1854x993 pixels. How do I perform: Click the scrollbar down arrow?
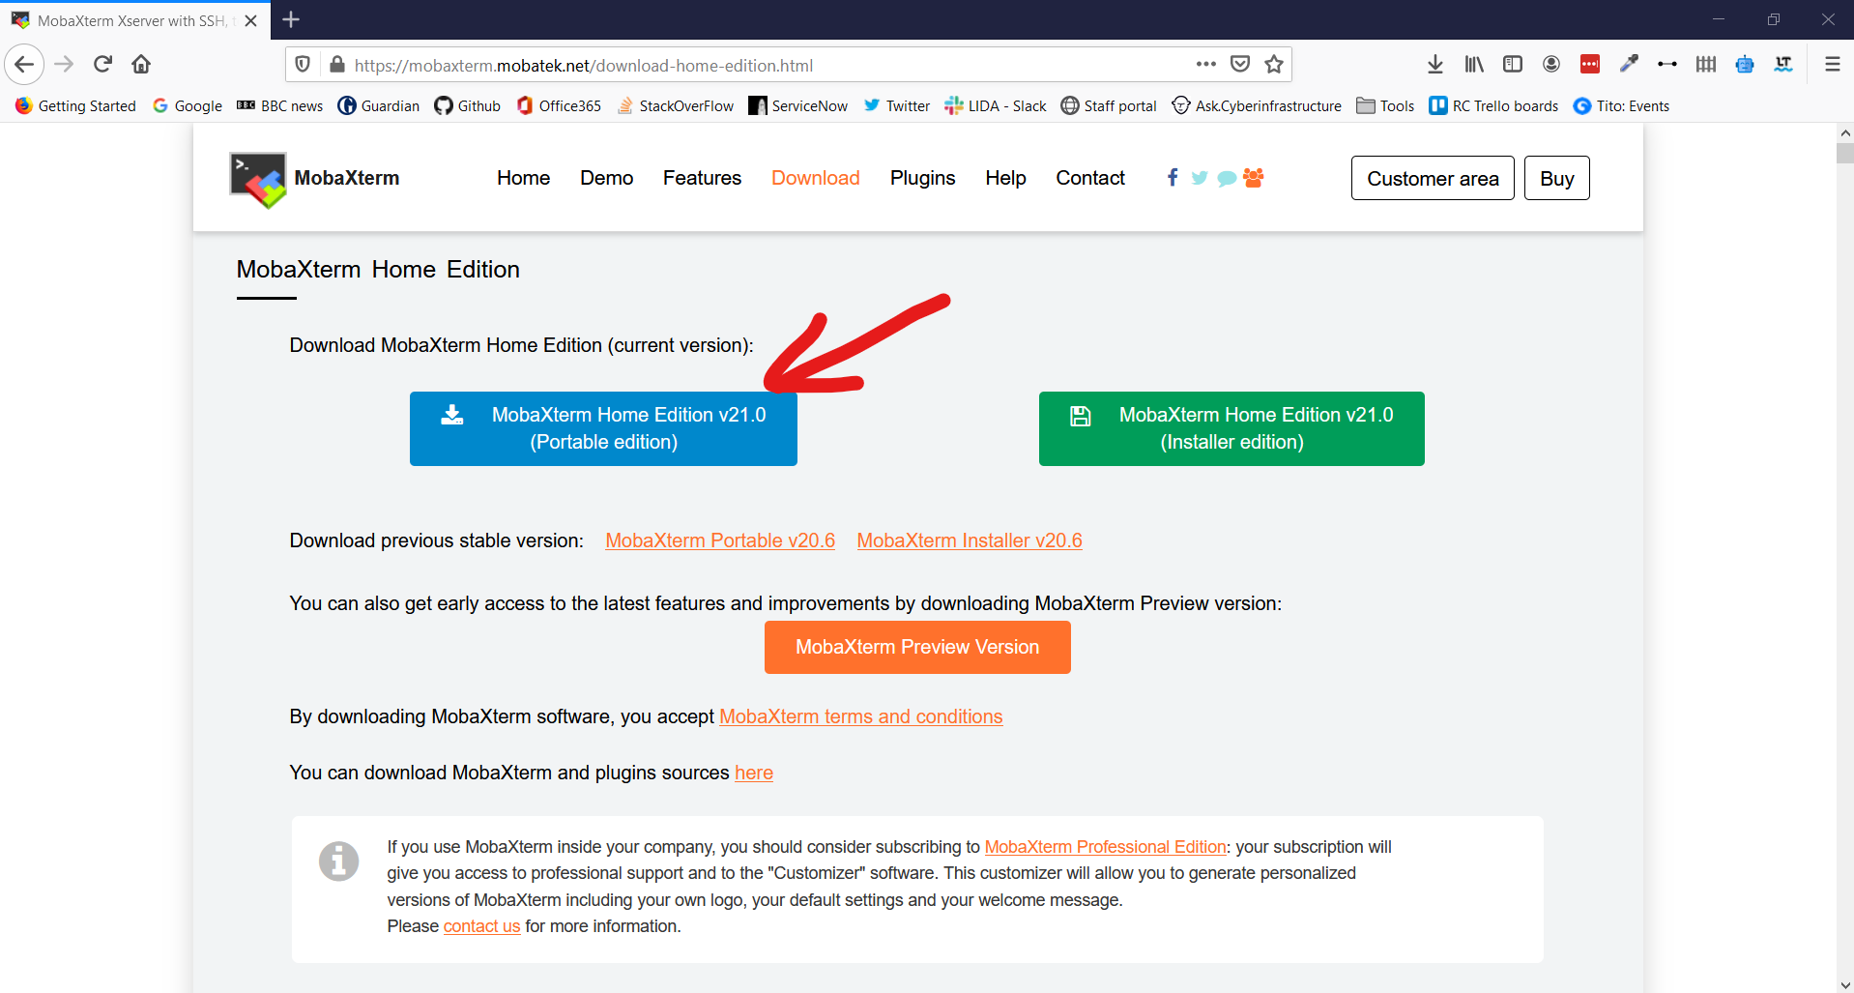coord(1845,984)
